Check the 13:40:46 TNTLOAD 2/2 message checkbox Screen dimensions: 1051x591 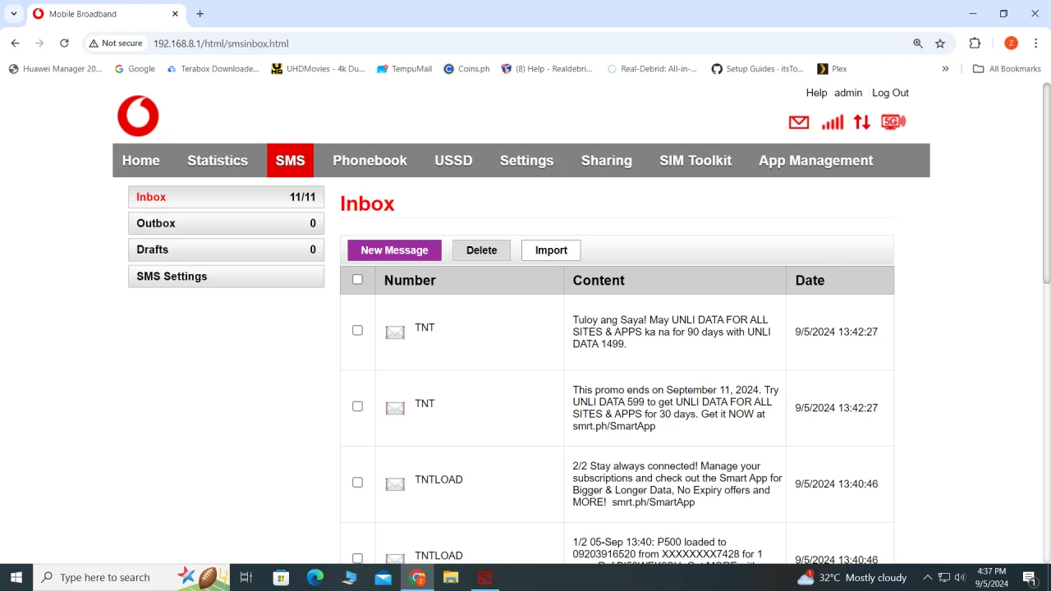357,483
